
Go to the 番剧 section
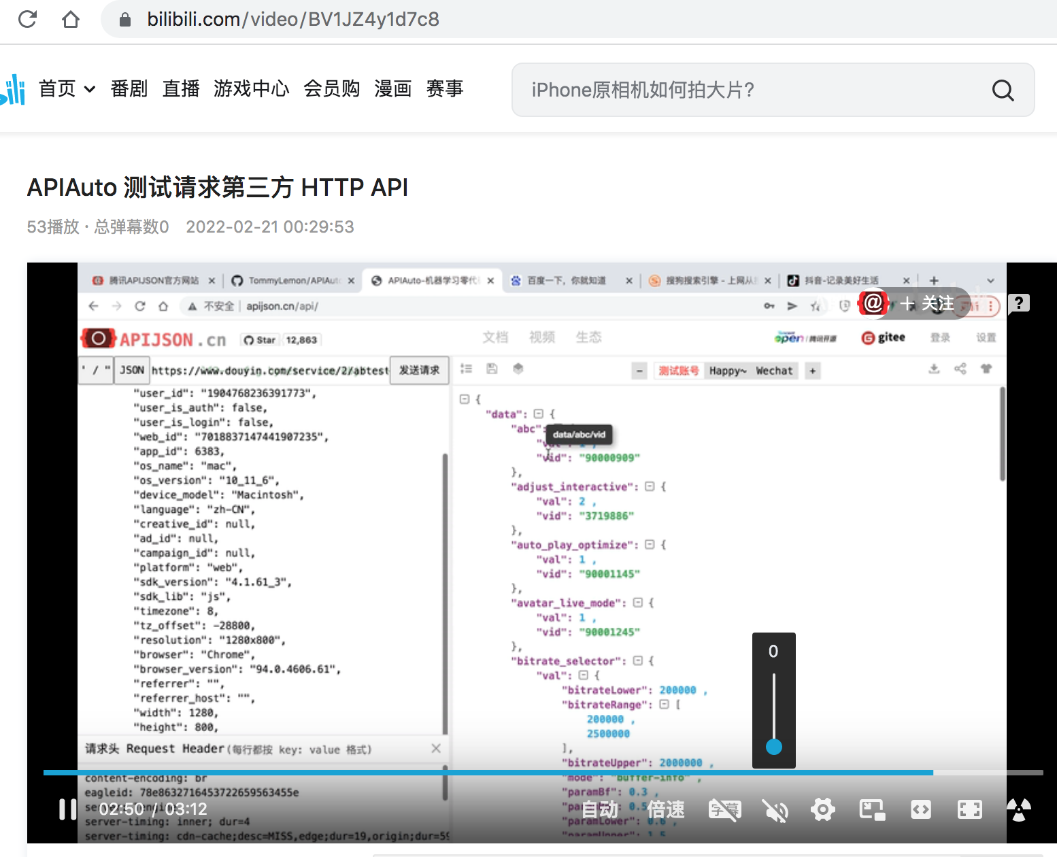click(x=129, y=89)
